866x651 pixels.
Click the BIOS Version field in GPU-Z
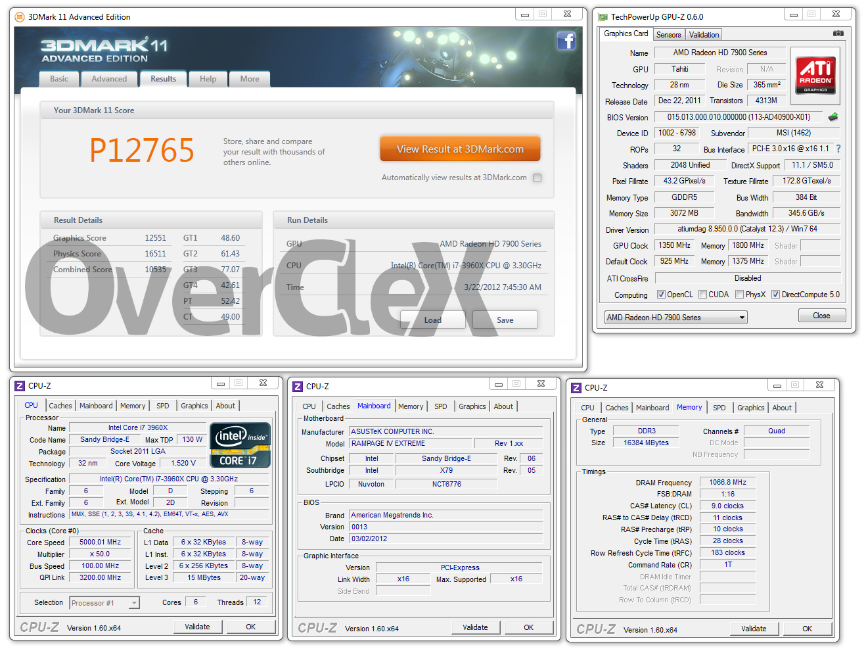pyautogui.click(x=739, y=117)
